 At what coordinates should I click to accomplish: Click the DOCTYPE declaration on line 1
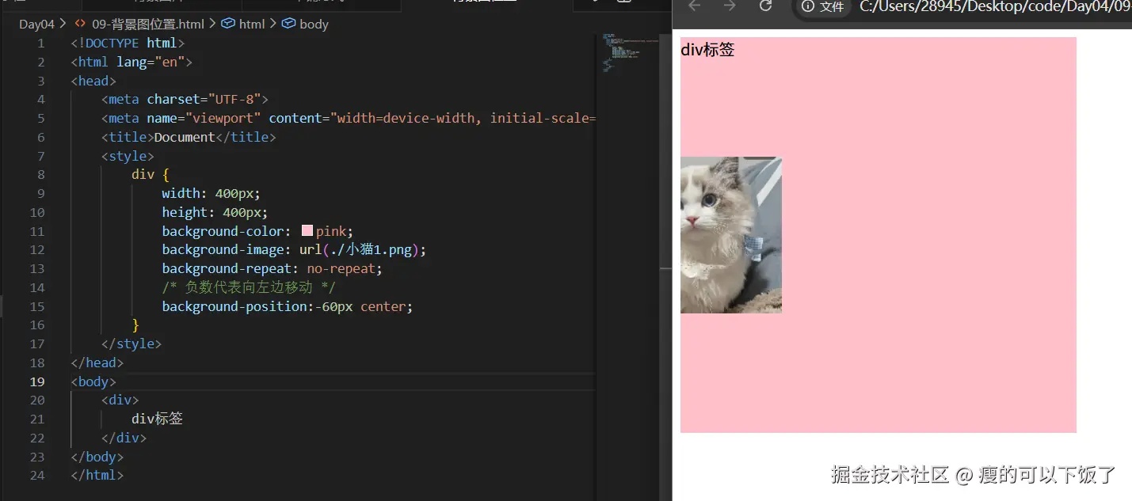click(128, 43)
